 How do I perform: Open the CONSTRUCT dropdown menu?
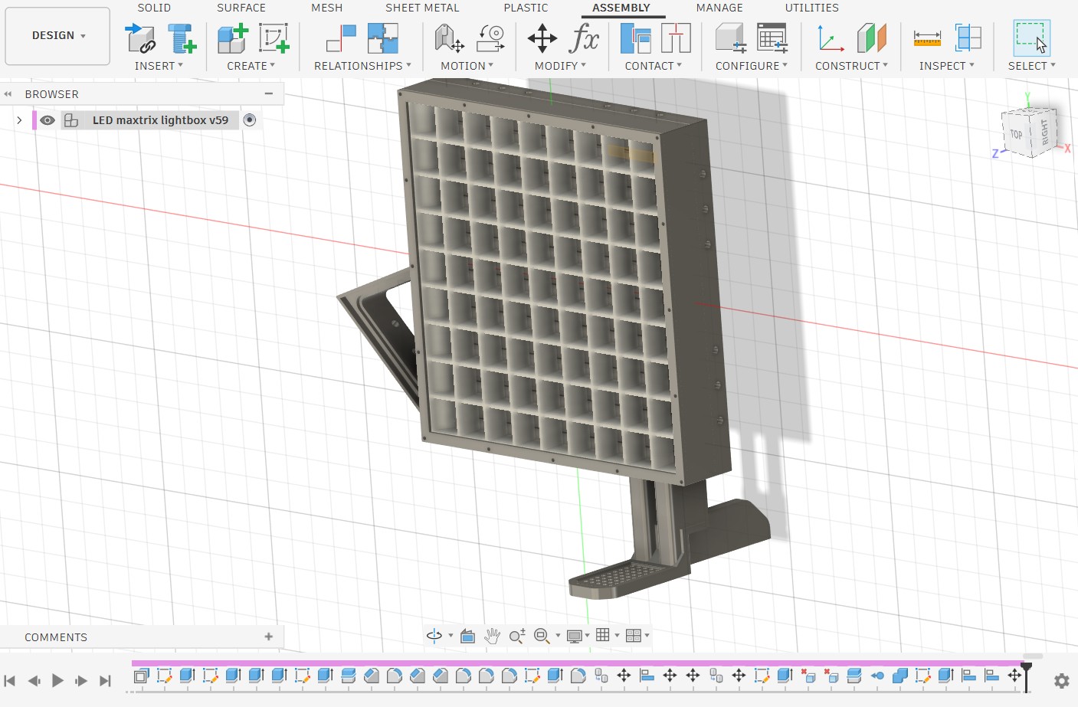[851, 66]
